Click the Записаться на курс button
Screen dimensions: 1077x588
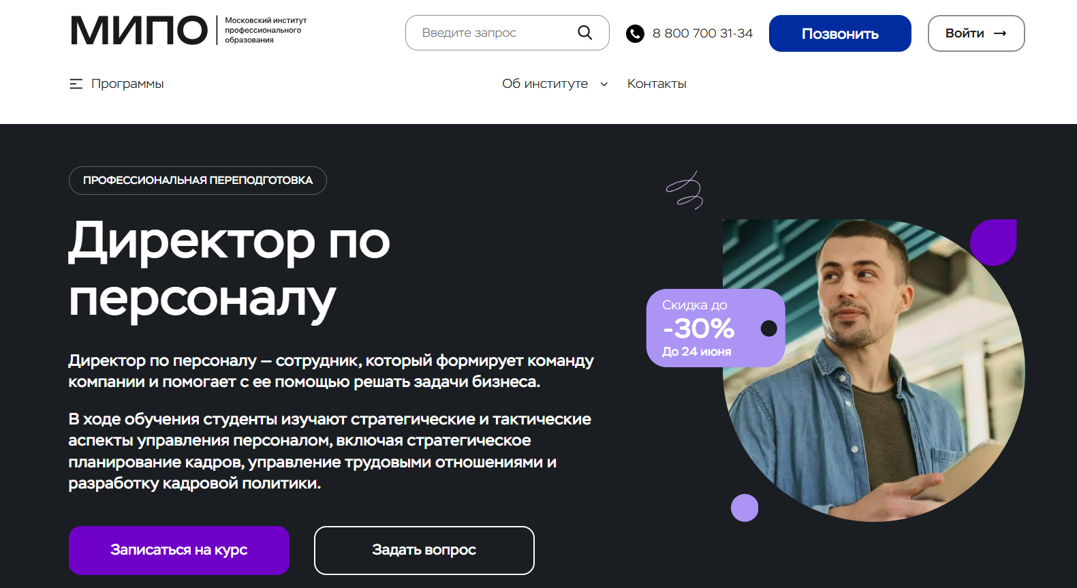click(179, 550)
